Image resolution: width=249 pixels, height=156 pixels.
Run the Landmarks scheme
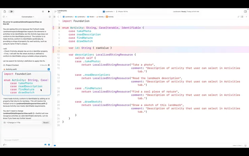tap(49, 11)
